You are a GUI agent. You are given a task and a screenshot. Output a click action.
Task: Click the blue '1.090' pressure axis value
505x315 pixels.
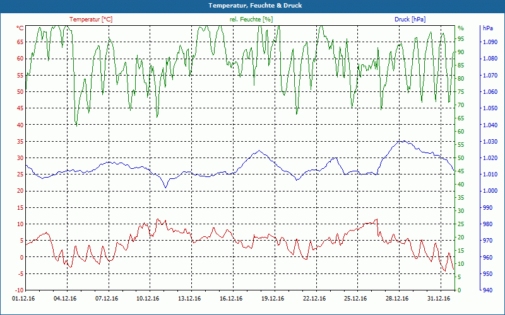[490, 42]
